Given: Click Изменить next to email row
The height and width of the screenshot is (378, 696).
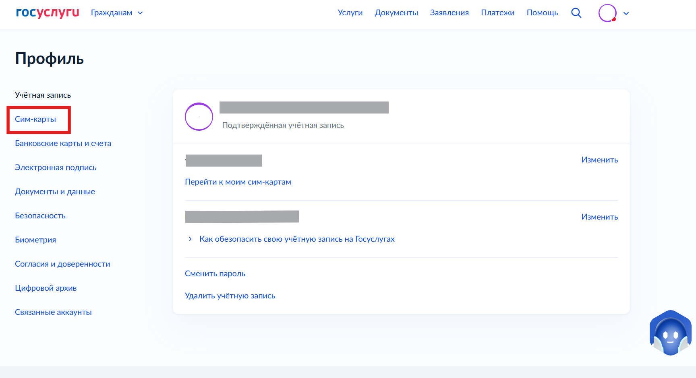Looking at the screenshot, I should point(599,217).
